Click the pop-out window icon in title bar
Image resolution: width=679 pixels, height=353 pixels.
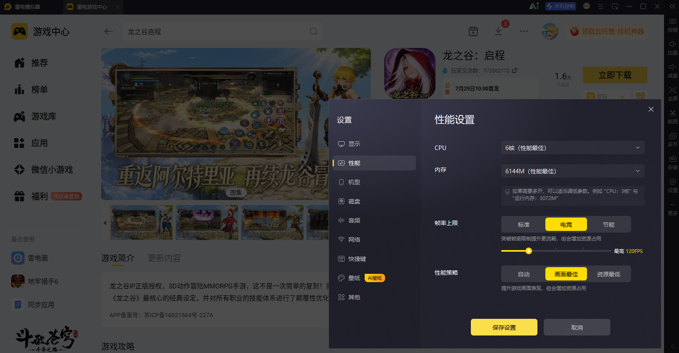pyautogui.click(x=615, y=6)
